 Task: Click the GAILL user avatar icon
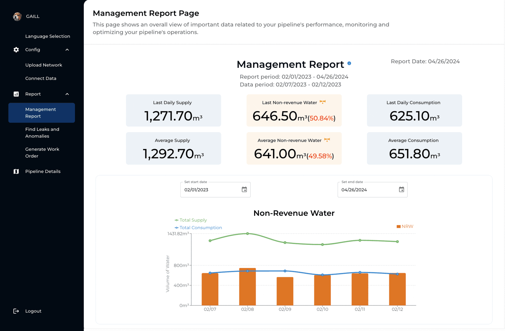click(x=17, y=16)
